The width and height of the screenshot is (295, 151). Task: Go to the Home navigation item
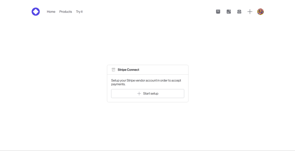coord(51,12)
